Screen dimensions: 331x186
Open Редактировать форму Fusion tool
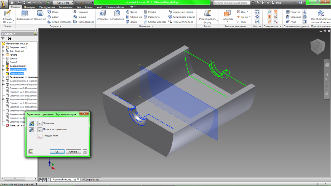[207, 14]
